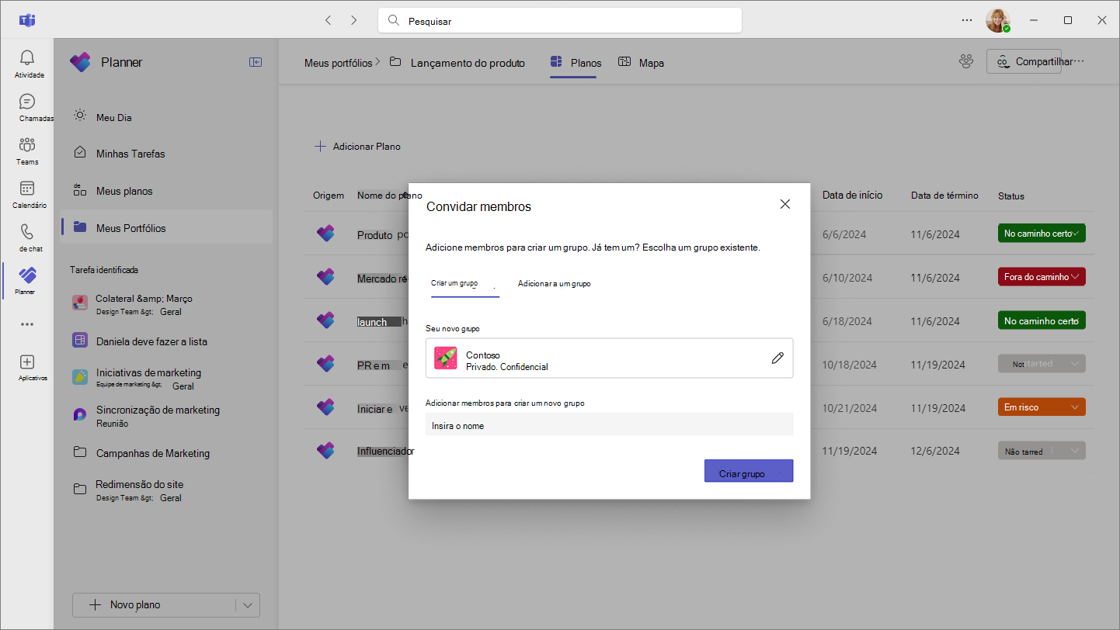This screenshot has height=630, width=1120.
Task: Open the phone icon labeled de chat
Action: pyautogui.click(x=27, y=232)
